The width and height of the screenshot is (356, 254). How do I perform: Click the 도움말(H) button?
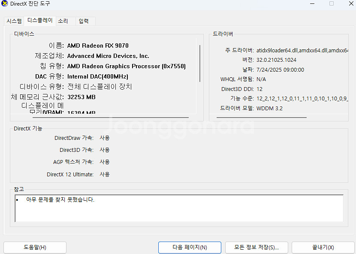(x=35, y=247)
